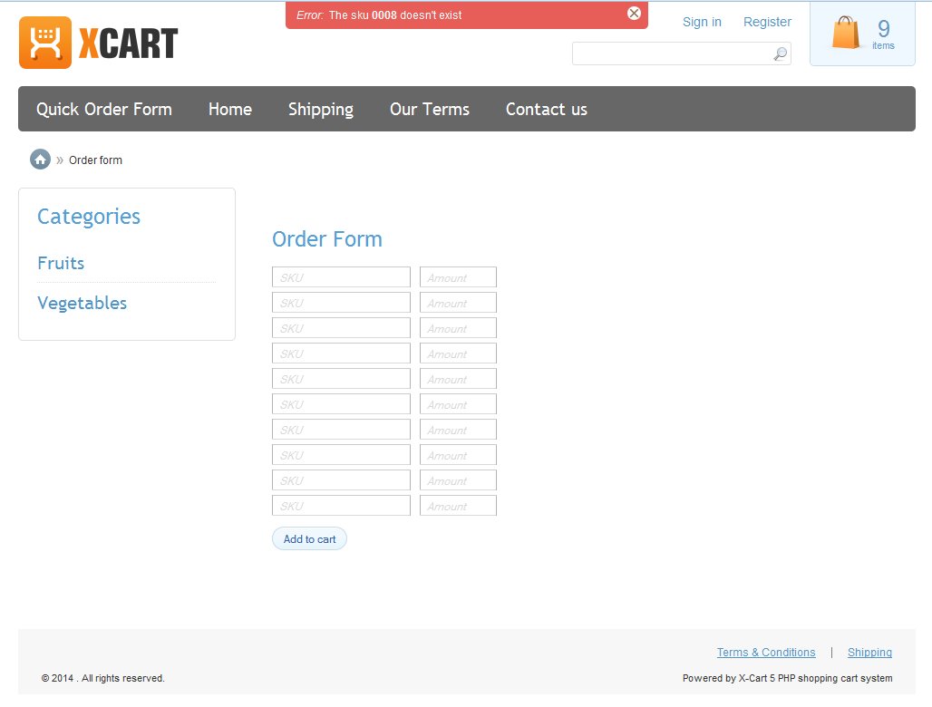The image size is (932, 707).
Task: Open the Shipping menu item
Action: tap(321, 110)
